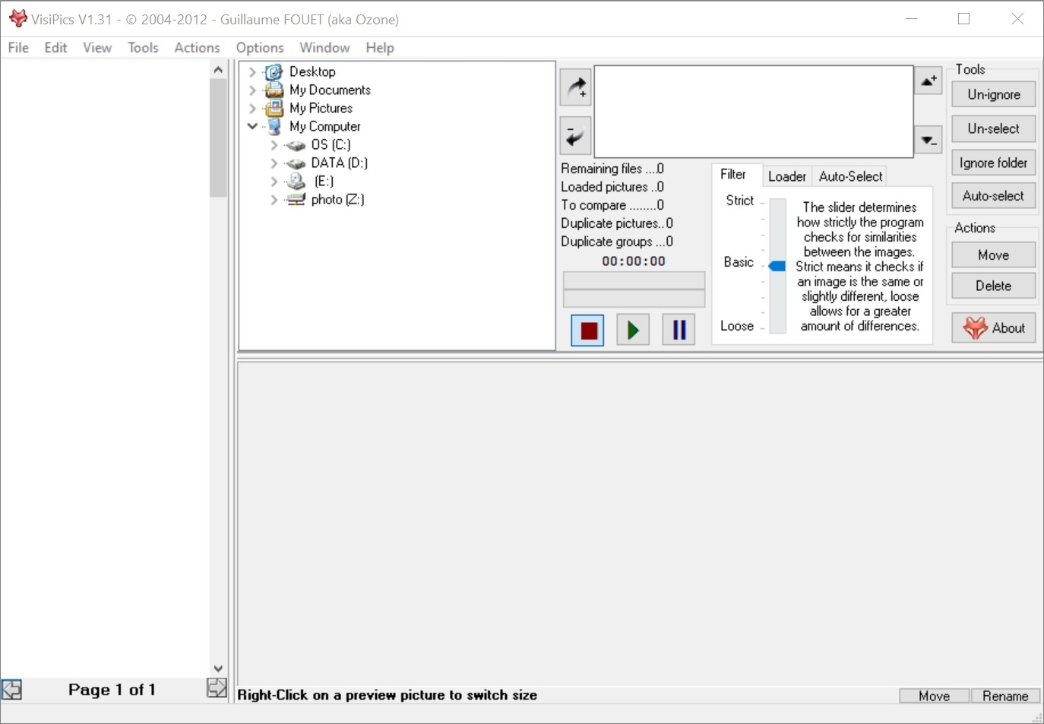Select the DATA (D:) drive icon
The image size is (1044, 724).
(x=296, y=163)
